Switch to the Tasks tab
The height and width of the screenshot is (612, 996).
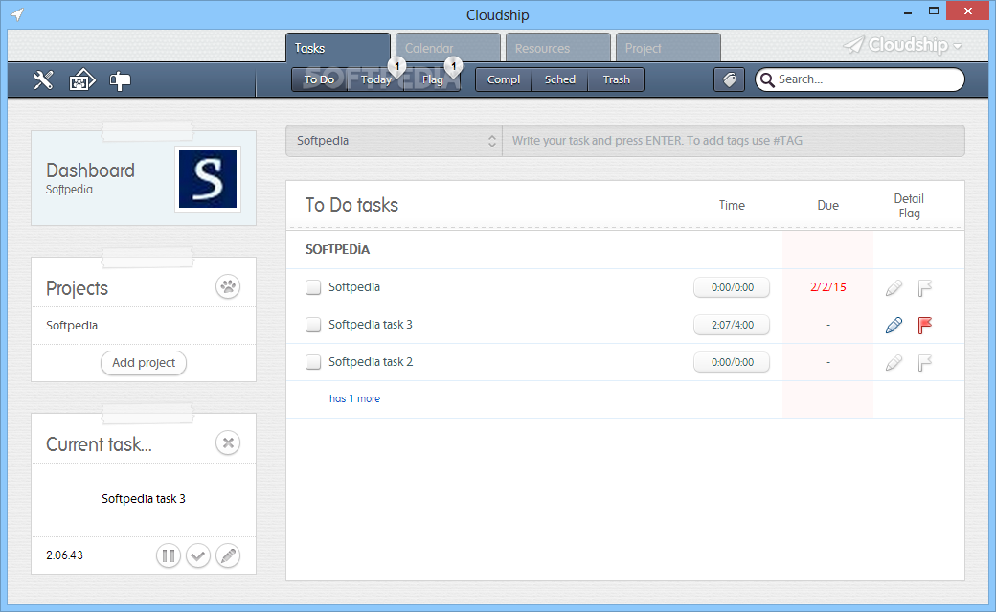[x=338, y=48]
